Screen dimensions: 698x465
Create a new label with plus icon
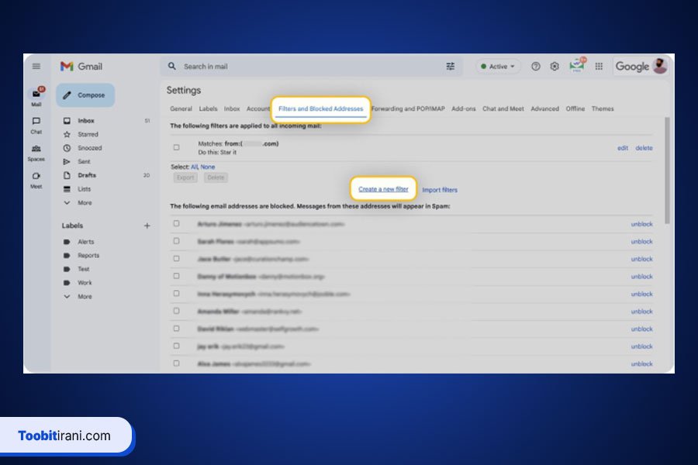(147, 226)
